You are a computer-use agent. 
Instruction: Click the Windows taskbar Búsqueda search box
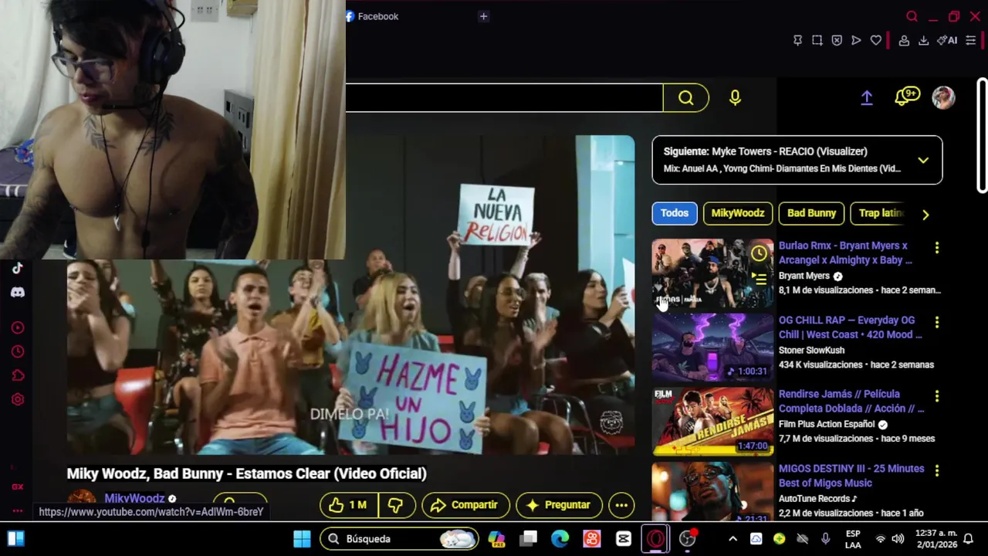click(x=399, y=539)
